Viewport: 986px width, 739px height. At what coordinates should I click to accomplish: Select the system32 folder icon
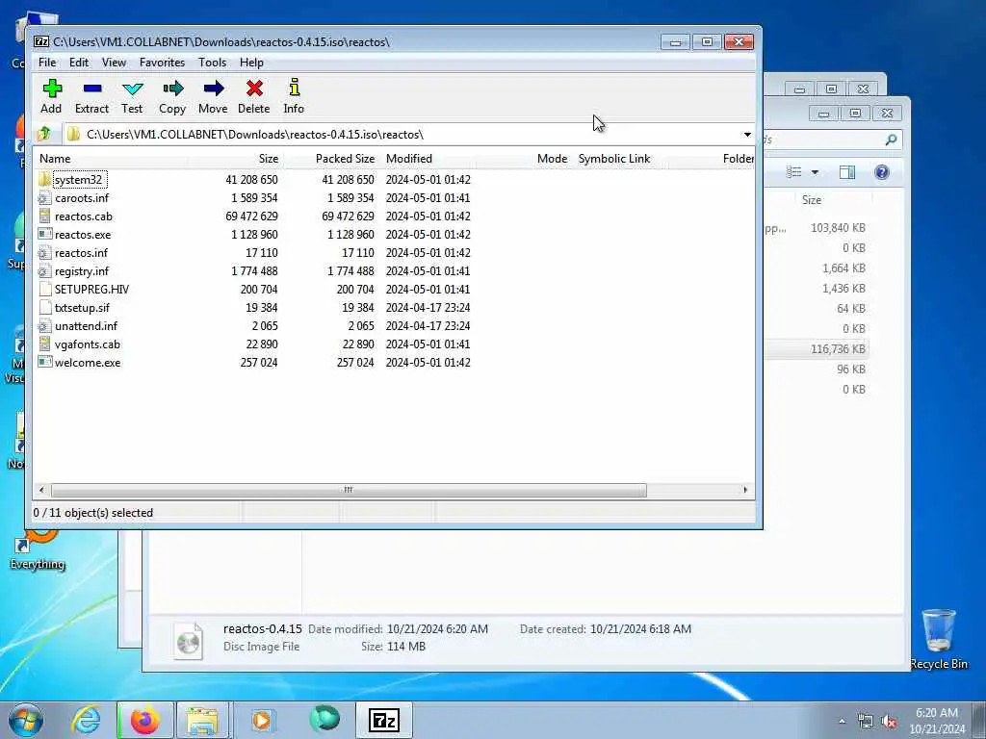point(44,179)
